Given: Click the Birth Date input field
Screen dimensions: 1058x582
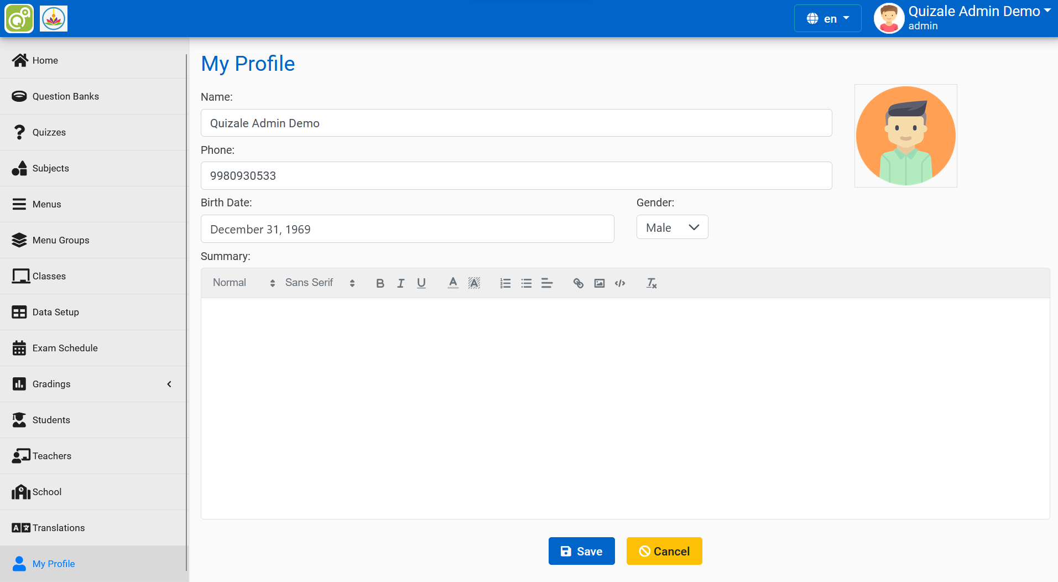Looking at the screenshot, I should 407,229.
